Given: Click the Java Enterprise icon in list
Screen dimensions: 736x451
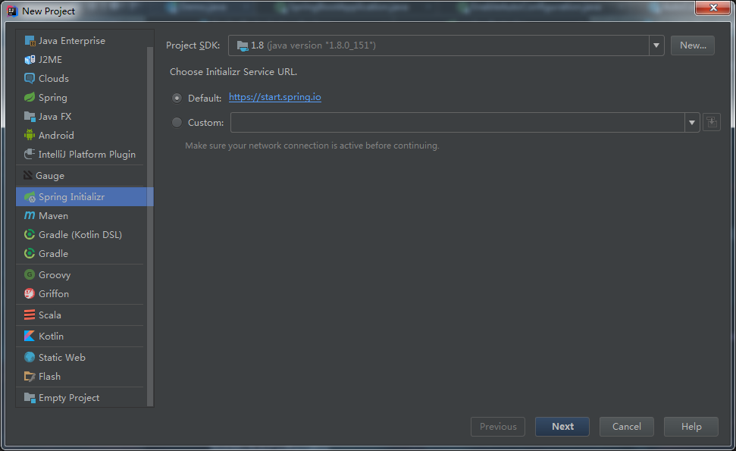Looking at the screenshot, I should [x=30, y=41].
